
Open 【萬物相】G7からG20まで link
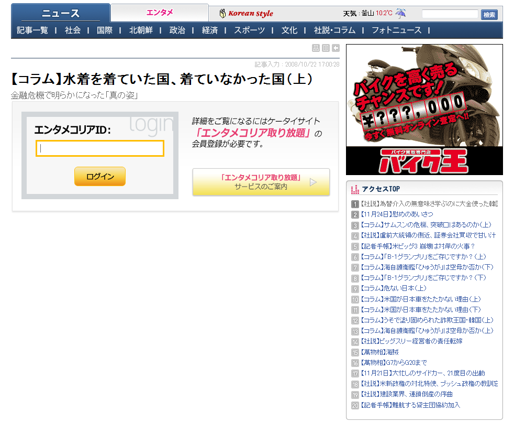tap(394, 362)
